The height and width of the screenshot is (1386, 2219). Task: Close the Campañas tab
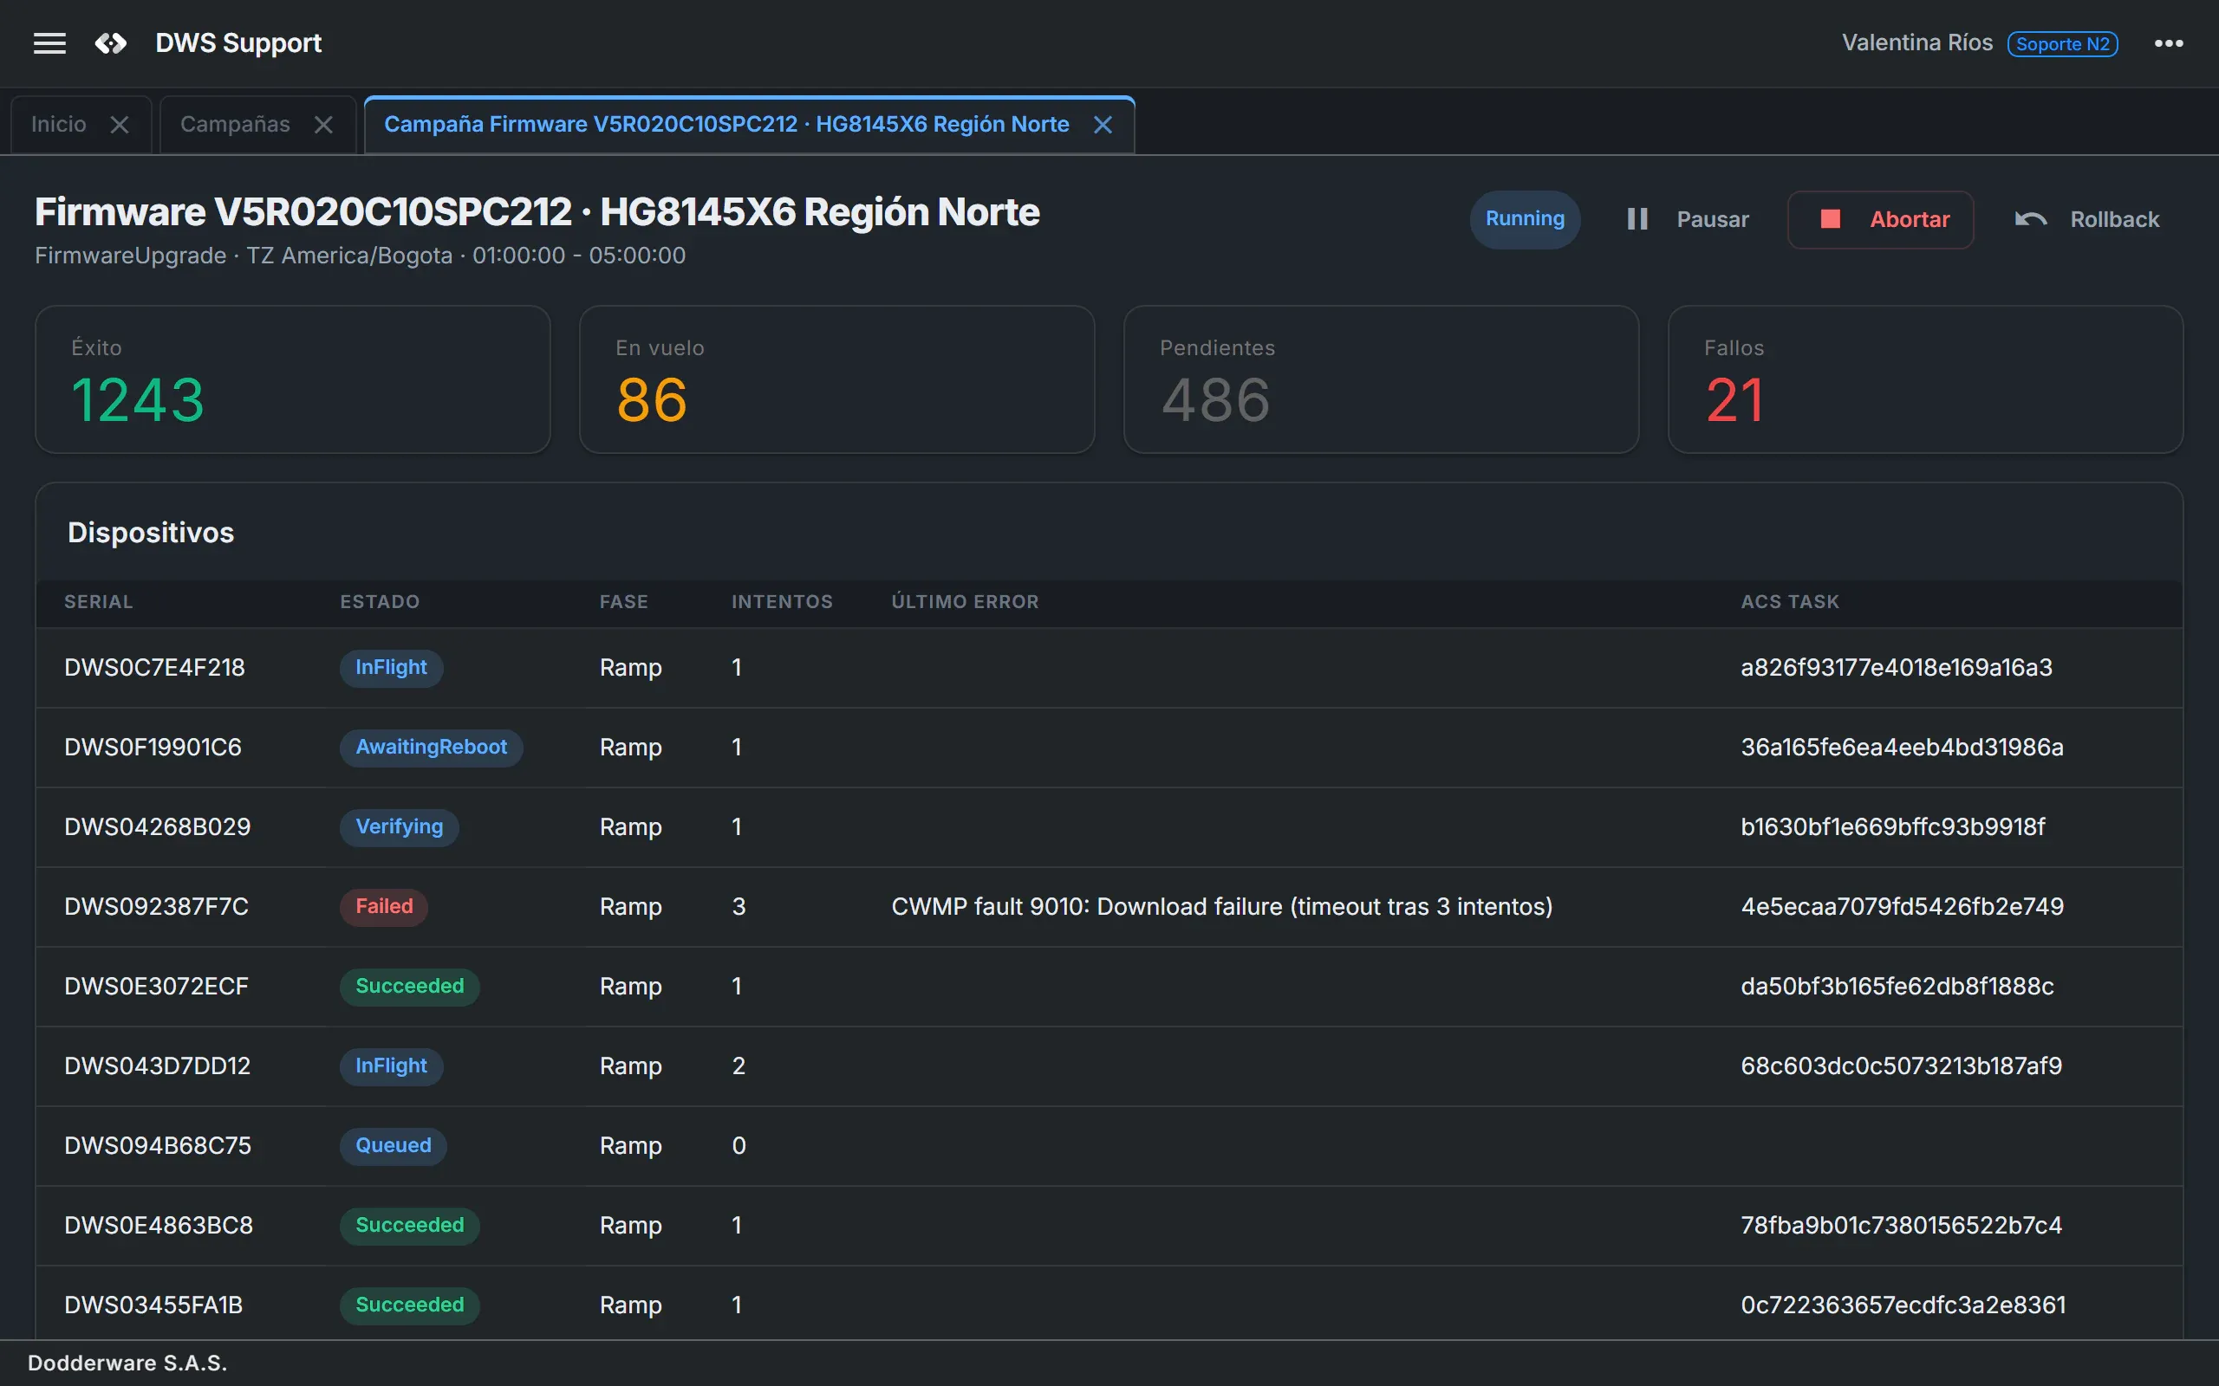[x=323, y=125]
